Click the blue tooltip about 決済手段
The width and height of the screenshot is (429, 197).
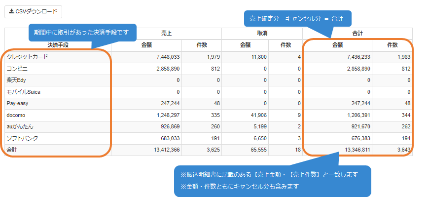click(x=83, y=32)
